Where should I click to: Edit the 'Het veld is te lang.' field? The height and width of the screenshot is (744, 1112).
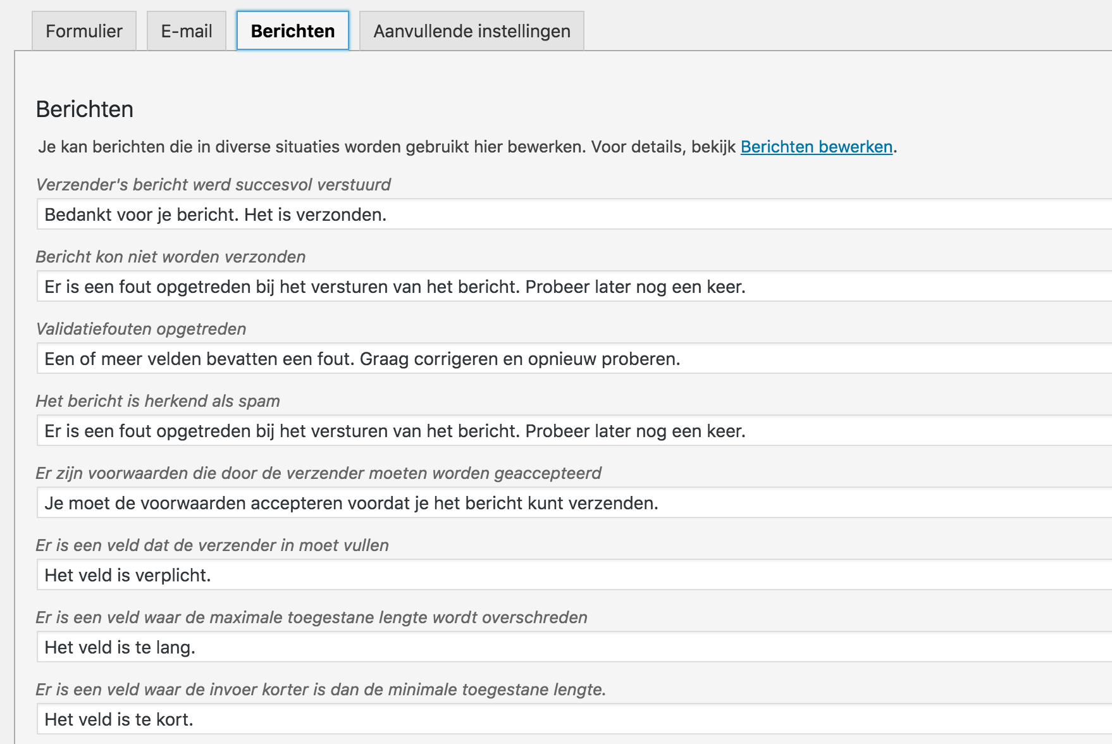pos(569,647)
